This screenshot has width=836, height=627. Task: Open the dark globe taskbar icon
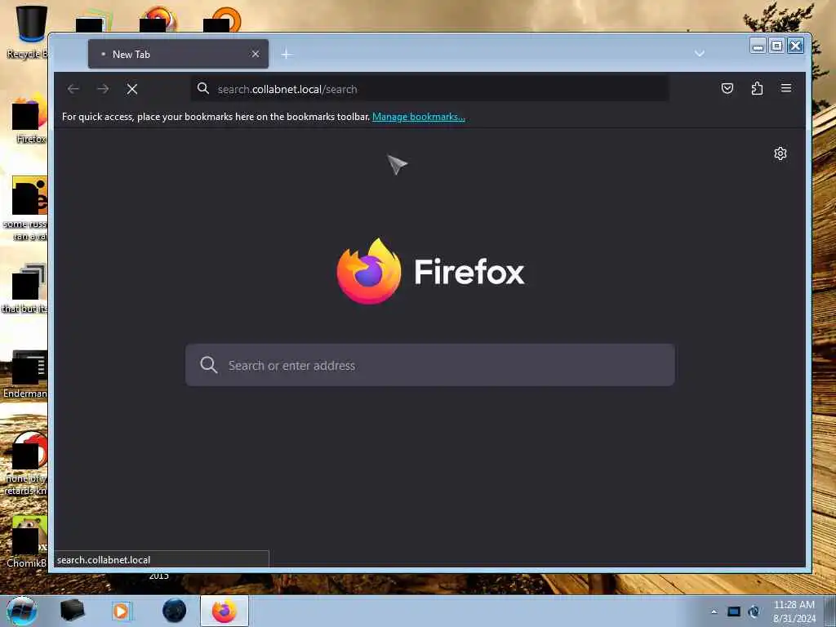174,611
